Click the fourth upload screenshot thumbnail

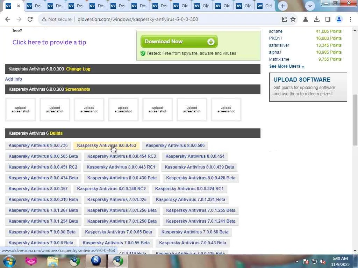click(123, 110)
